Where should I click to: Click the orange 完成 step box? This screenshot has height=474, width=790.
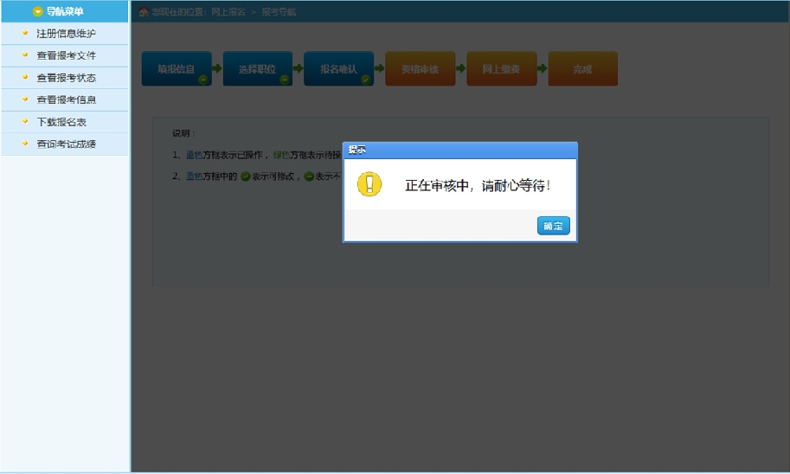pos(582,69)
